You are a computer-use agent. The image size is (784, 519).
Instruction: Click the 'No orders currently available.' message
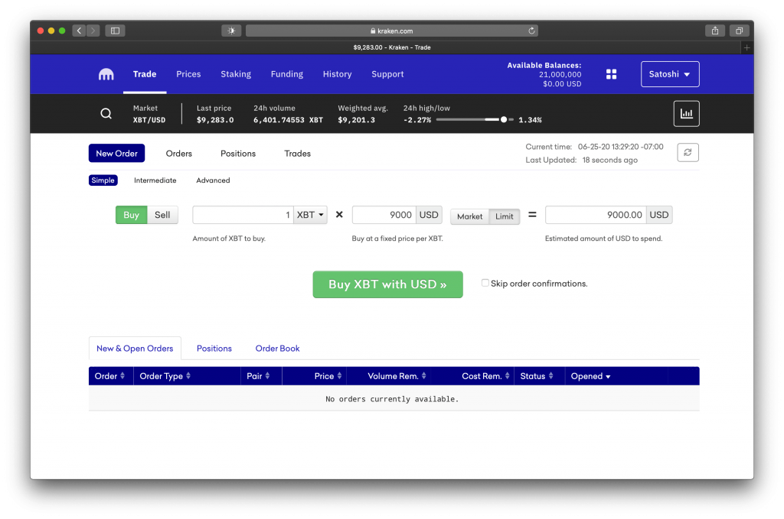click(392, 399)
